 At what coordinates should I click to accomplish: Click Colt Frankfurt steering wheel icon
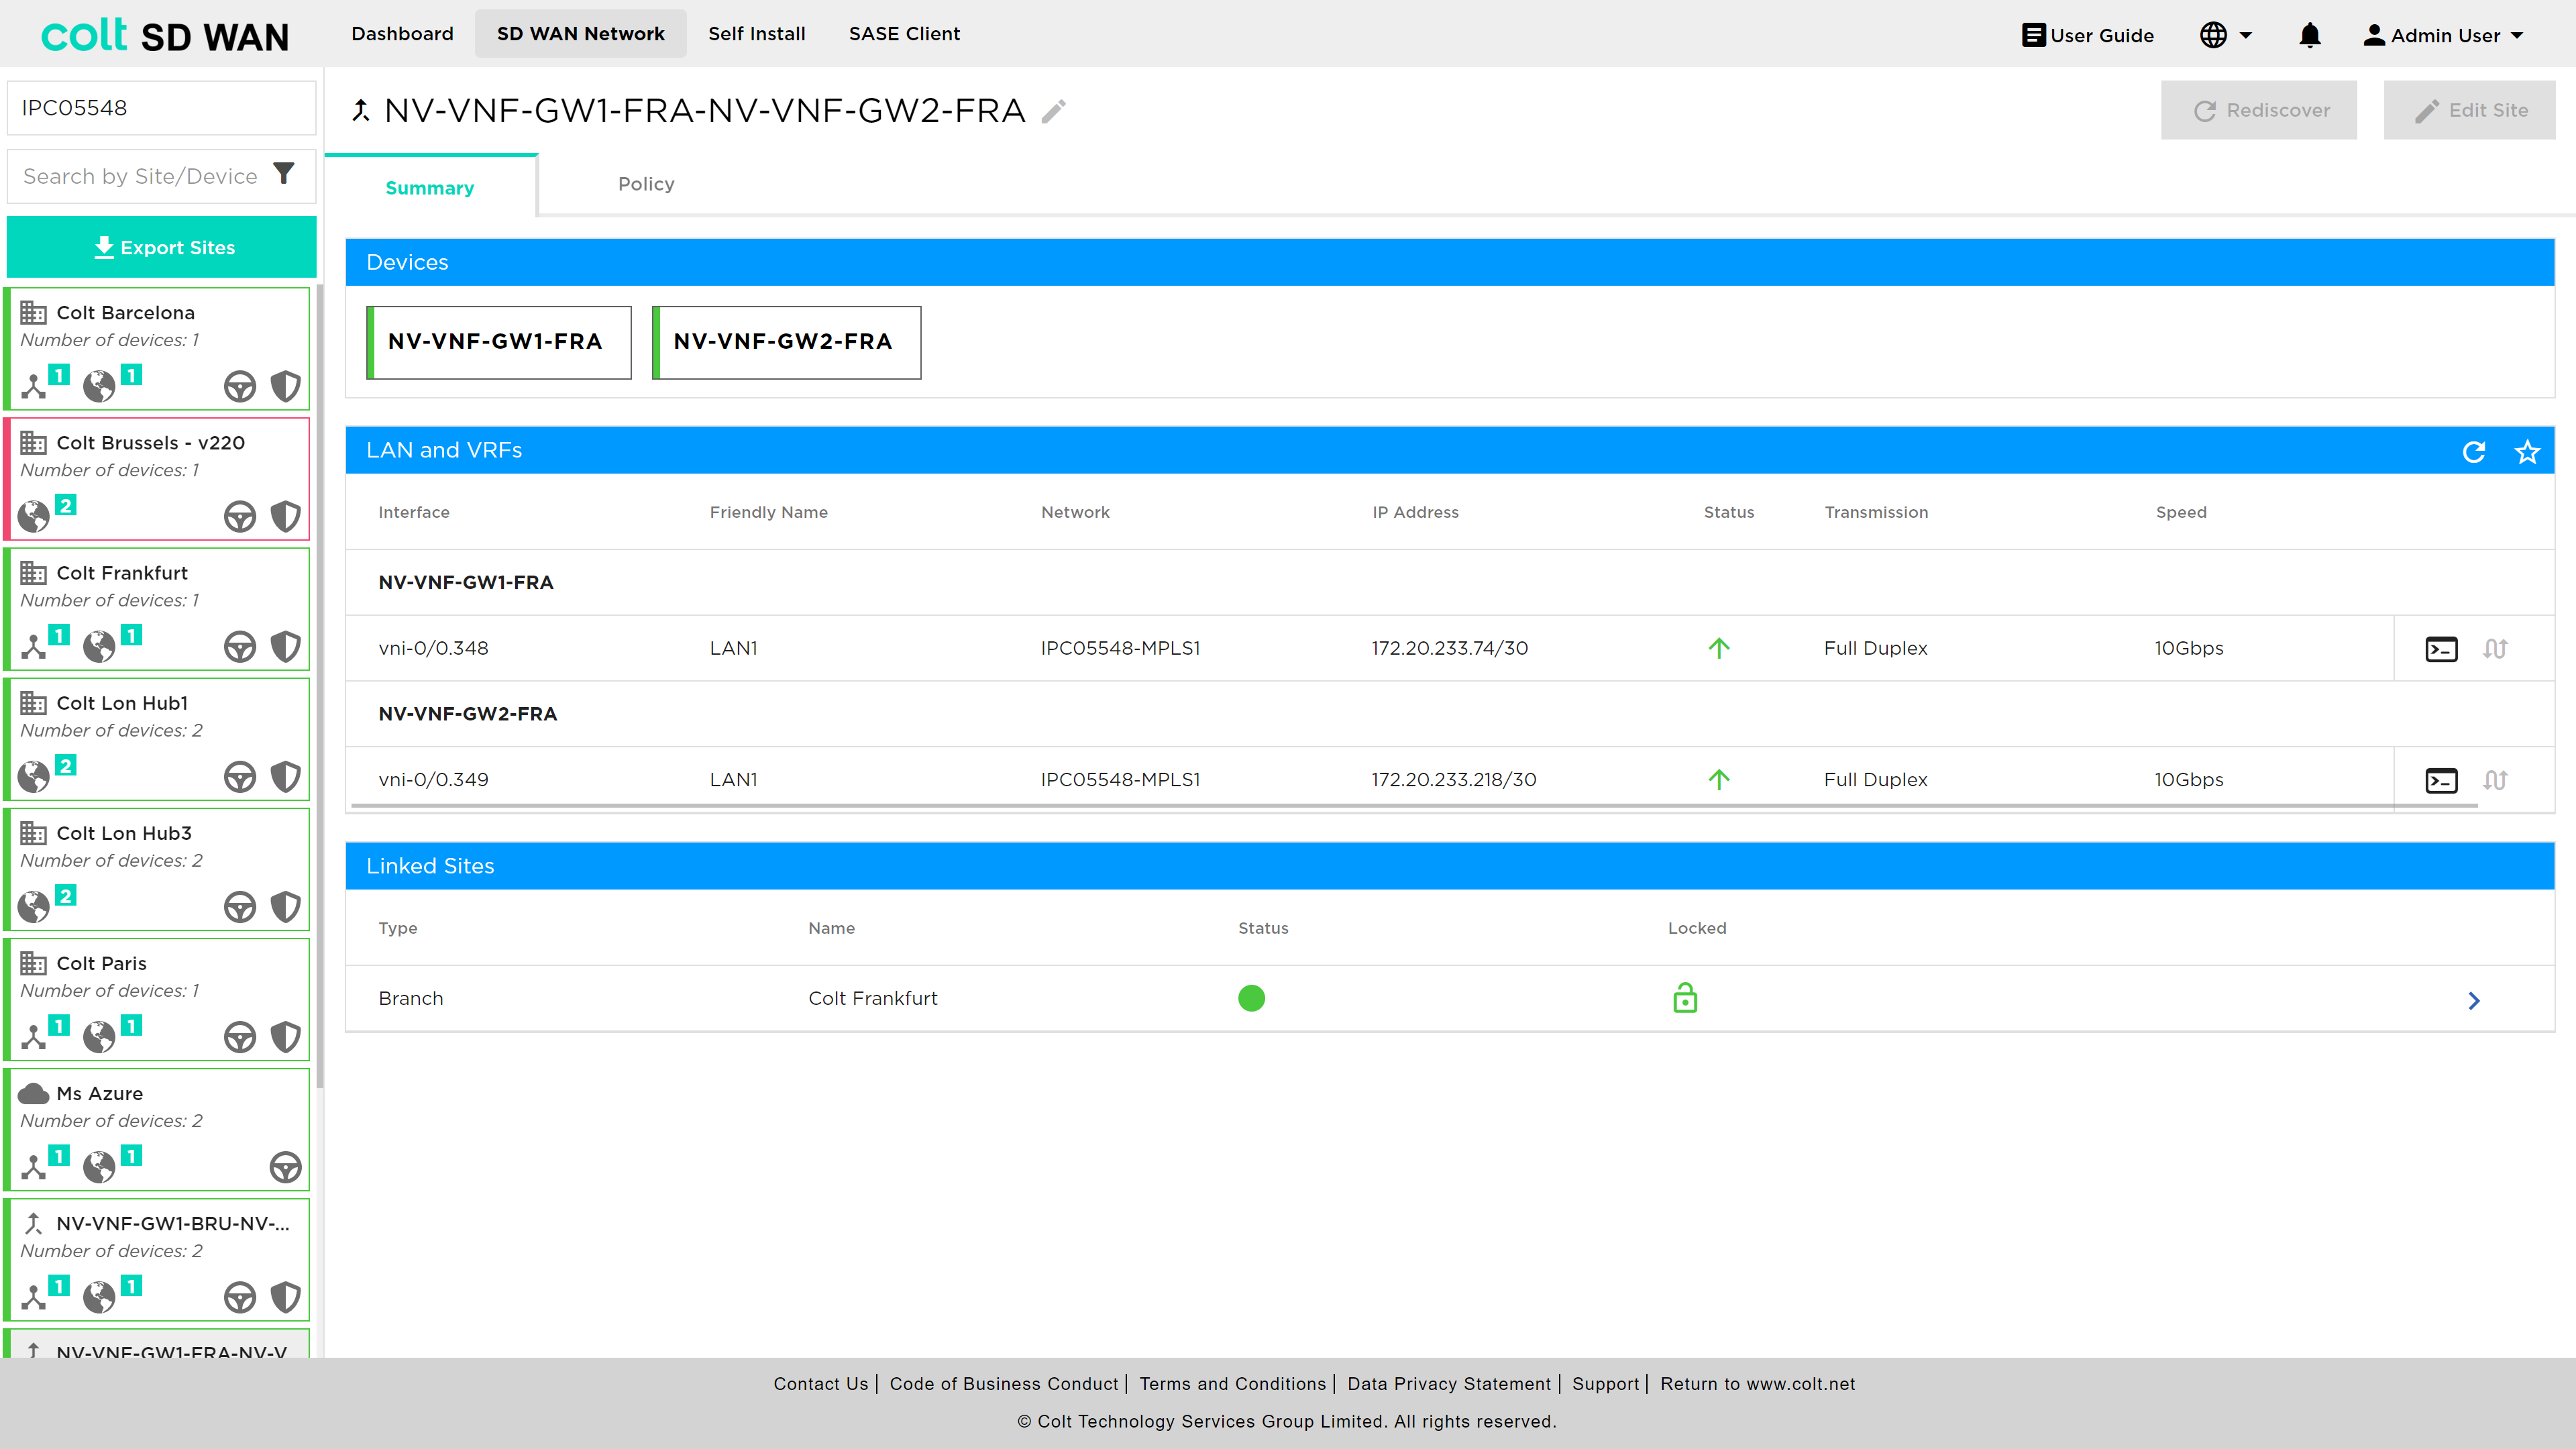[x=240, y=646]
